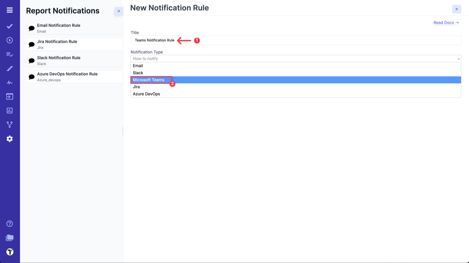
Task: Open the test runs play icon
Action: tap(10, 40)
